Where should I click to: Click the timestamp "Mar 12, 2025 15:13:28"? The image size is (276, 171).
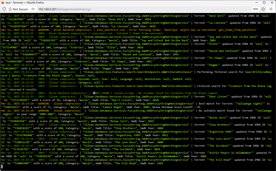[x=17, y=160]
